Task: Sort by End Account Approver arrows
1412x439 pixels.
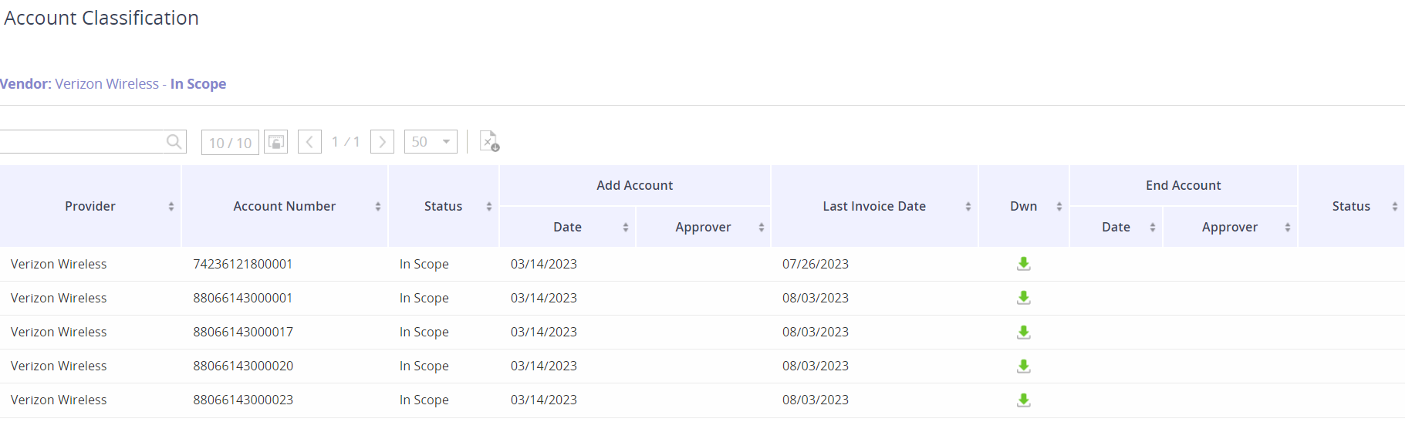Action: tap(1288, 228)
